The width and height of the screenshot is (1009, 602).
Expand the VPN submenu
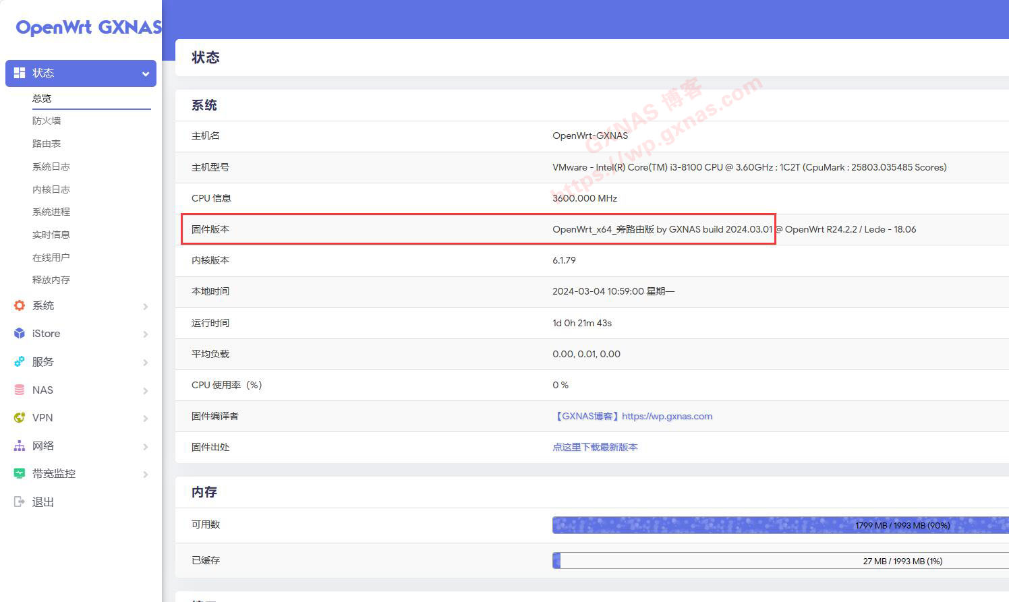[x=146, y=418]
